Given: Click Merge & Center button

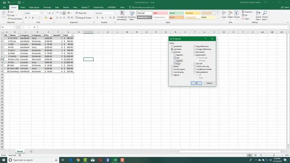Looking at the screenshot, I should pyautogui.click(x=83, y=18).
